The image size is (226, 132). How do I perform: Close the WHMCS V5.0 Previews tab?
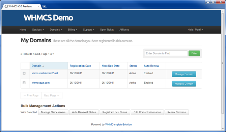(38, 6)
